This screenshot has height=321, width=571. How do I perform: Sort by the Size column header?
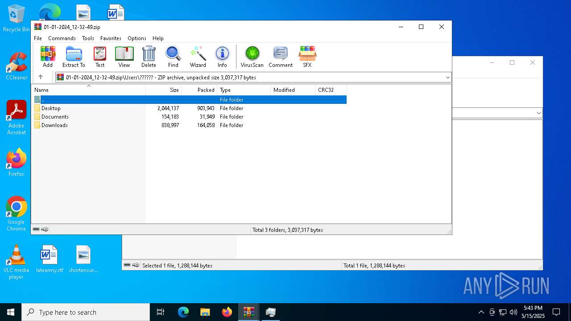(x=163, y=90)
